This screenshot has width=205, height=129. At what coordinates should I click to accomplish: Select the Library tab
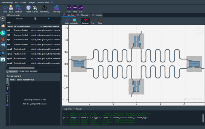click(21, 71)
